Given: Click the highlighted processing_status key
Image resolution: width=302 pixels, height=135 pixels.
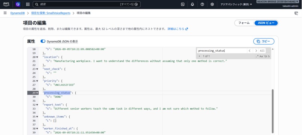Looking at the screenshot, I should pos(57,93).
